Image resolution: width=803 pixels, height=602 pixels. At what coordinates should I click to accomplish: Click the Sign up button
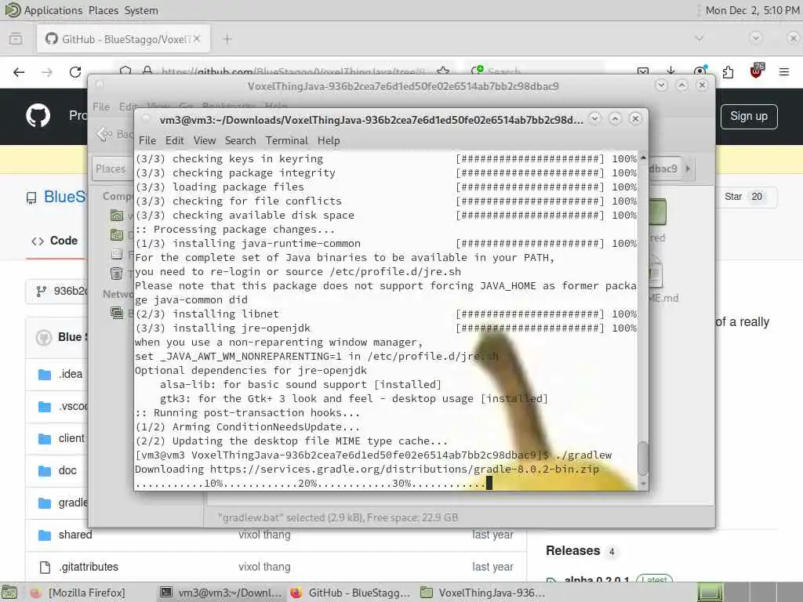(749, 117)
